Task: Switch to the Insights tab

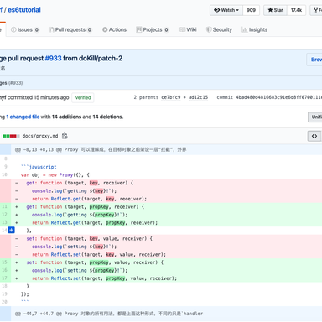Action: click(x=254, y=29)
